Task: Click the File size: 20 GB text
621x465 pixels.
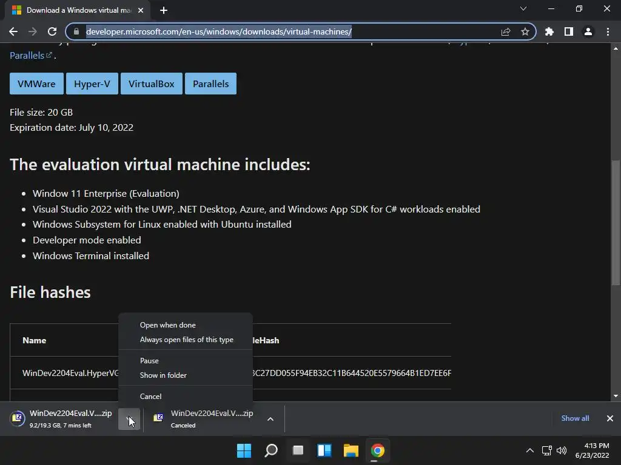Action: [x=41, y=112]
